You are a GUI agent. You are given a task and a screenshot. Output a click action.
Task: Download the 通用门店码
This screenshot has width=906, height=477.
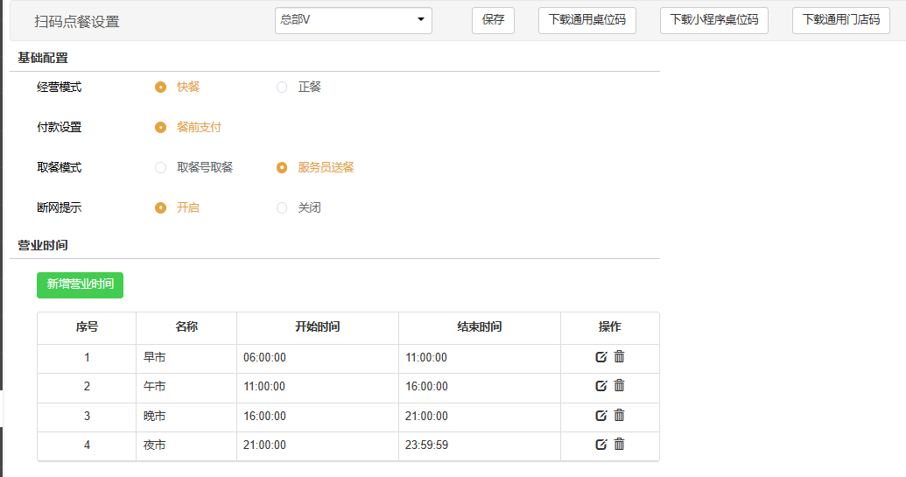(x=840, y=20)
